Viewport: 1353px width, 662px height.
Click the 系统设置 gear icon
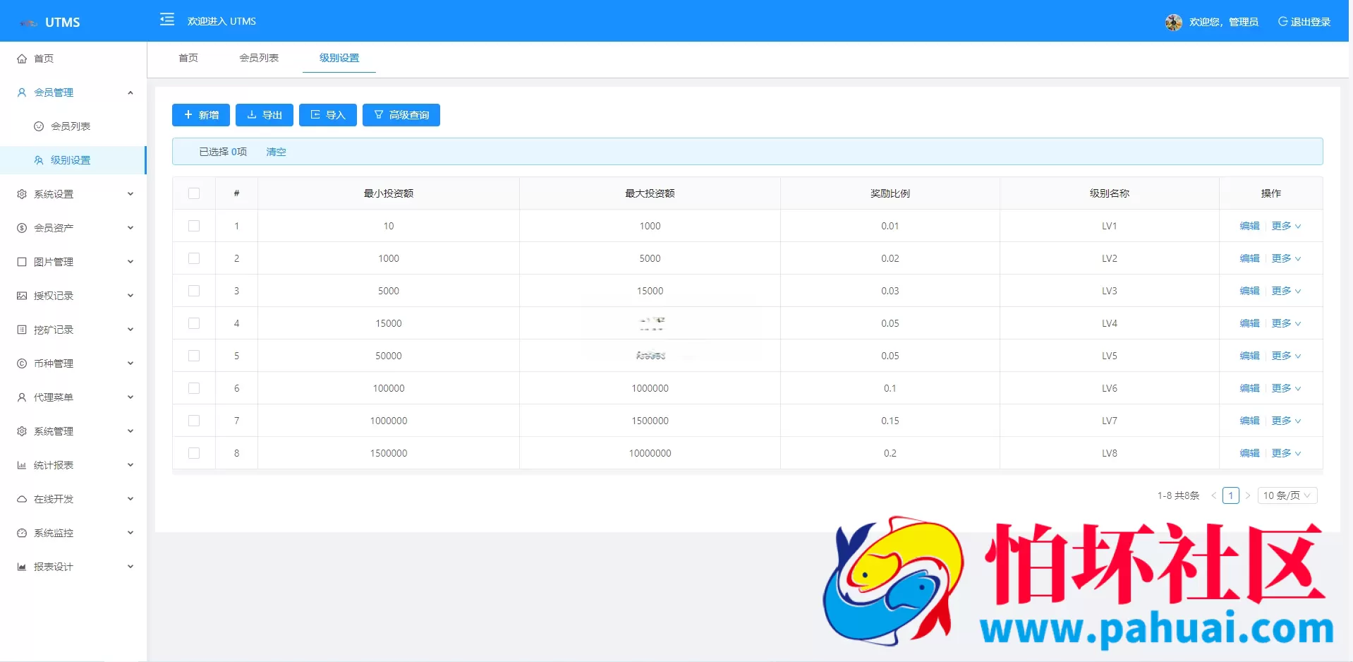pyautogui.click(x=22, y=194)
